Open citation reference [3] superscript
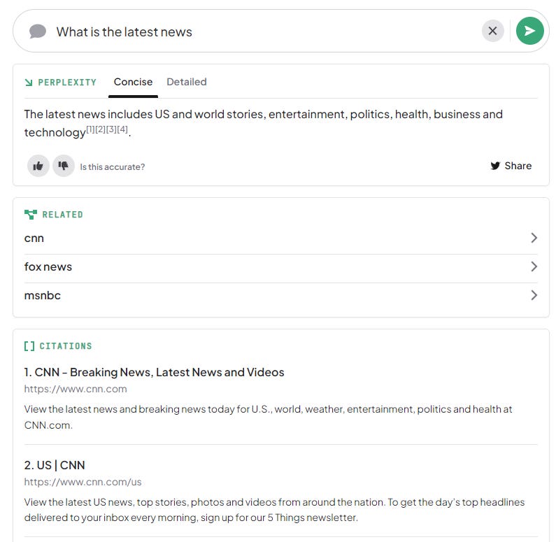The height and width of the screenshot is (542, 556). pyautogui.click(x=111, y=129)
